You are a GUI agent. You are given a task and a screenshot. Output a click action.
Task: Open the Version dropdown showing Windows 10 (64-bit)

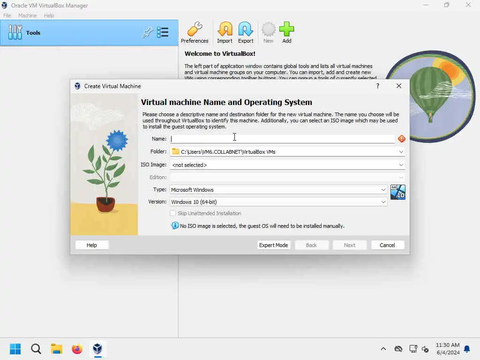[278, 202]
